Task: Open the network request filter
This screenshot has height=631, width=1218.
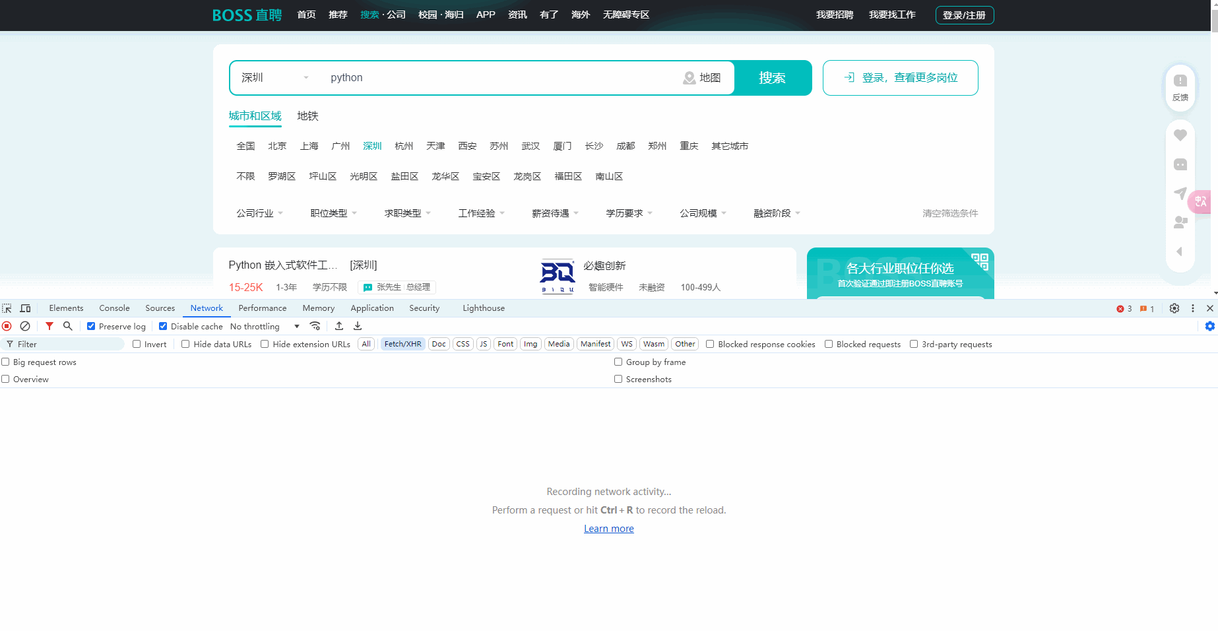Action: point(49,326)
